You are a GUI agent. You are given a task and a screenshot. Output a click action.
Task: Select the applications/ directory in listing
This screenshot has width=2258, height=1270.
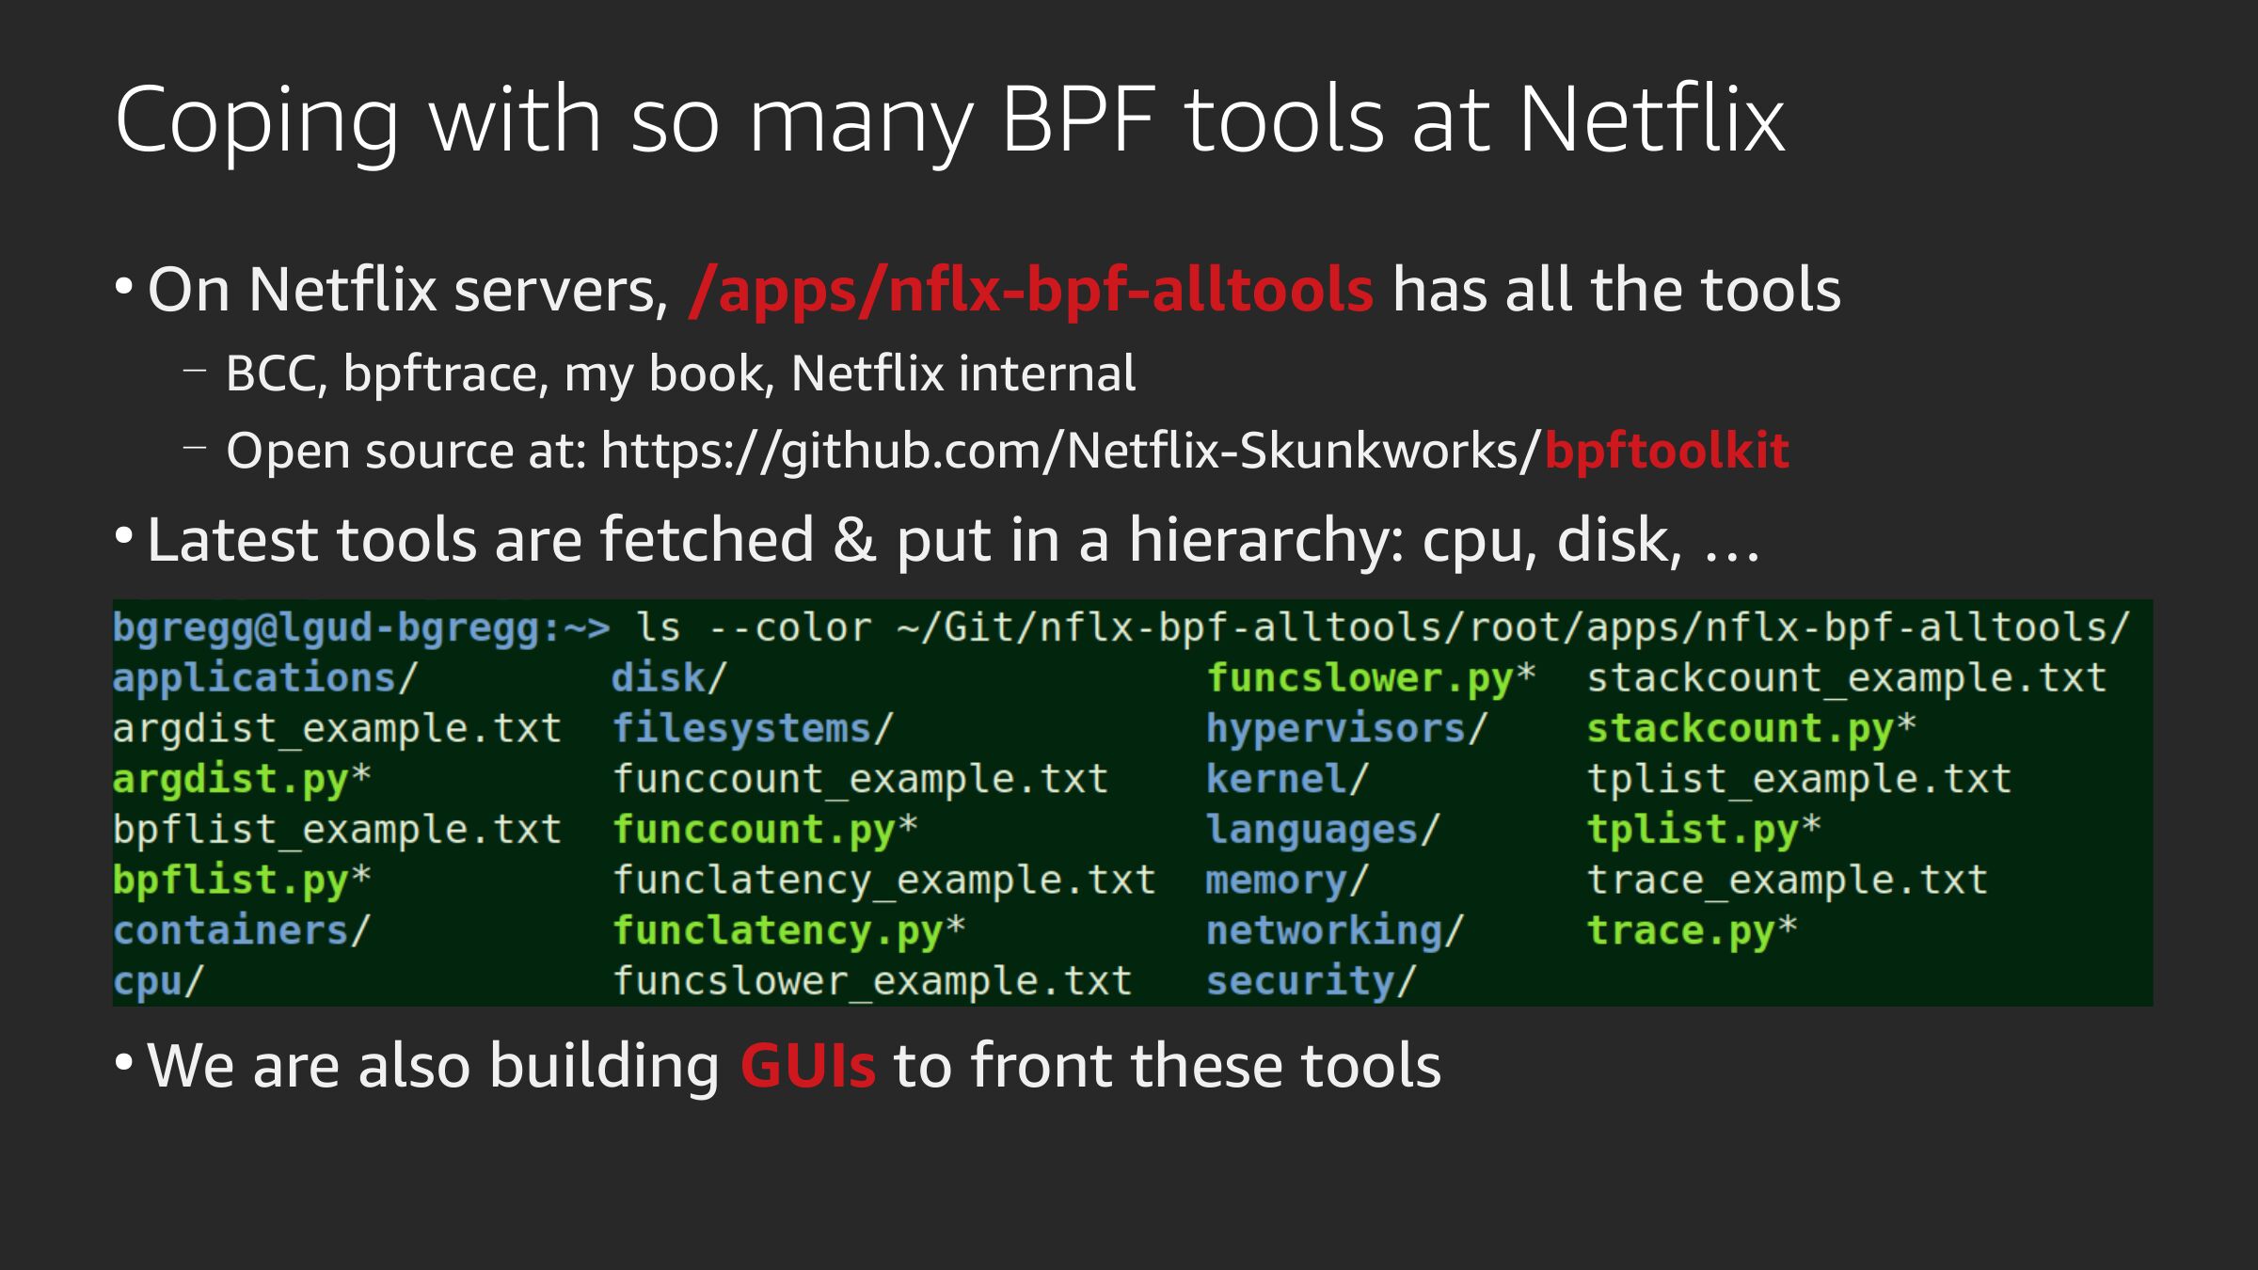click(x=264, y=678)
